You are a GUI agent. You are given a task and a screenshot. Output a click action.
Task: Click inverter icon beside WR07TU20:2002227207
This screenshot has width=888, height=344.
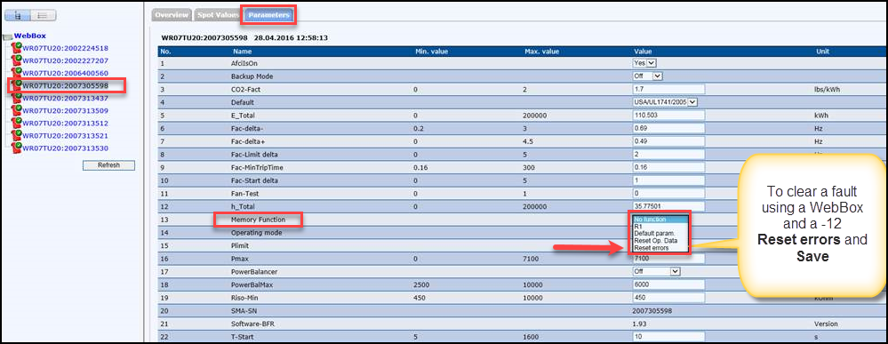16,60
